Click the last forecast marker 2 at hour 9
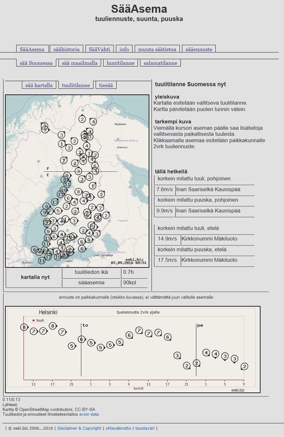Screen dimensions: 284x437 [244, 366]
